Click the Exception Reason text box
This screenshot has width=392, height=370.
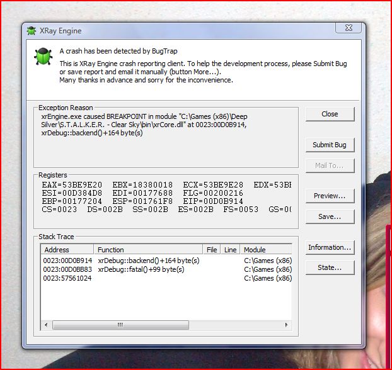[166, 139]
